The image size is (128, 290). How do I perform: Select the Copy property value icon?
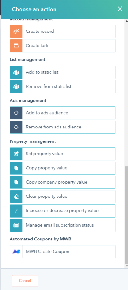pyautogui.click(x=16, y=168)
